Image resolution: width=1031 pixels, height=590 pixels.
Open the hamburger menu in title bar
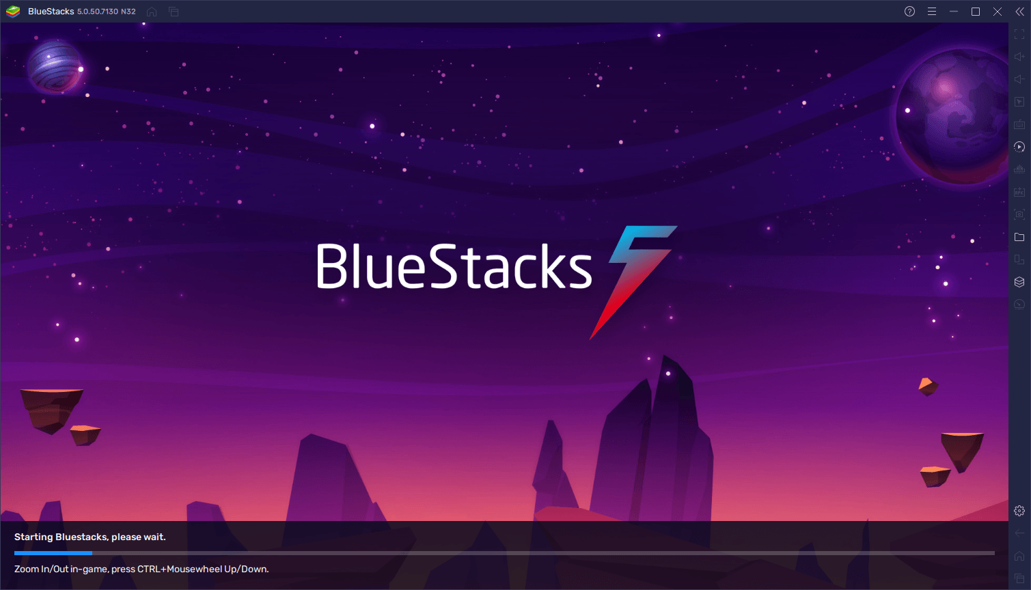click(x=931, y=12)
